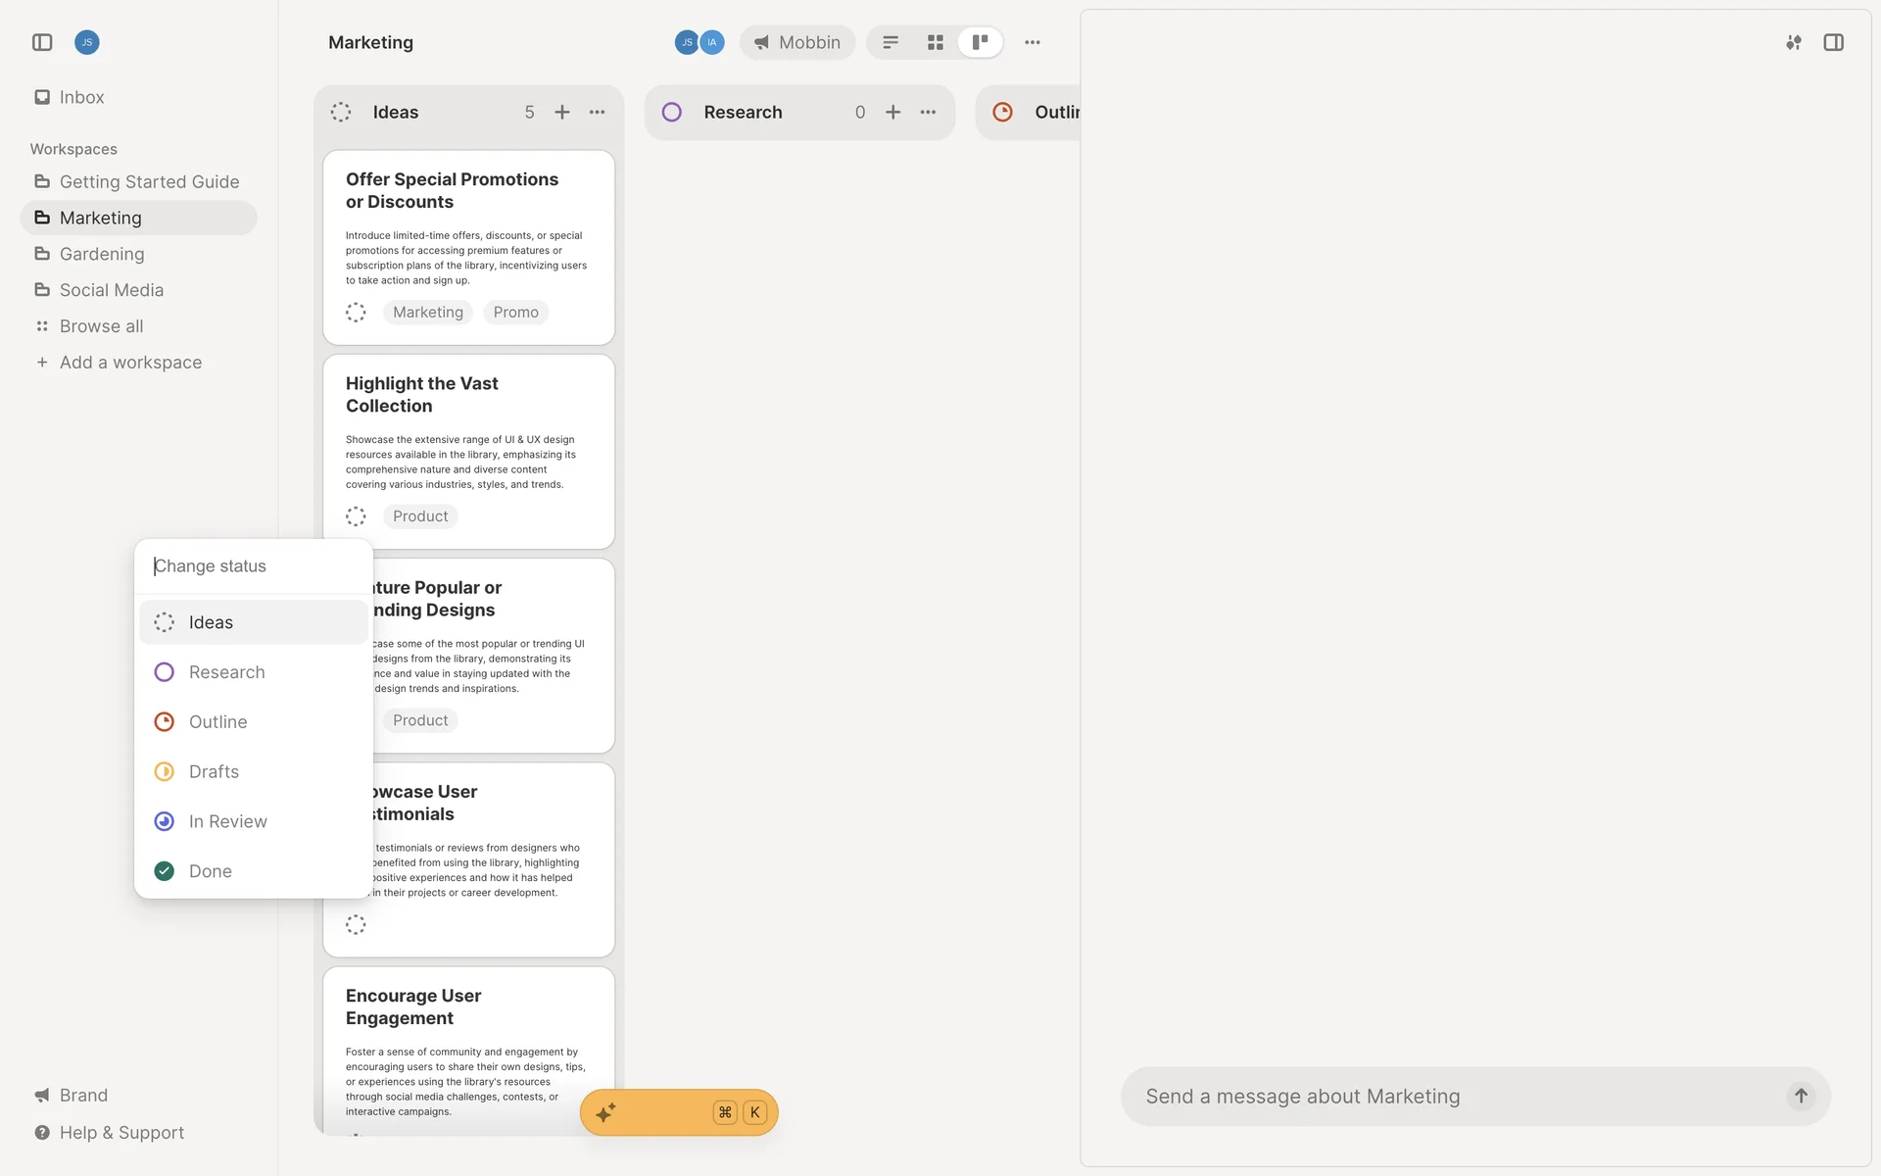This screenshot has height=1176, width=1881.
Task: Open the Ideas column options menu
Action: point(597,112)
